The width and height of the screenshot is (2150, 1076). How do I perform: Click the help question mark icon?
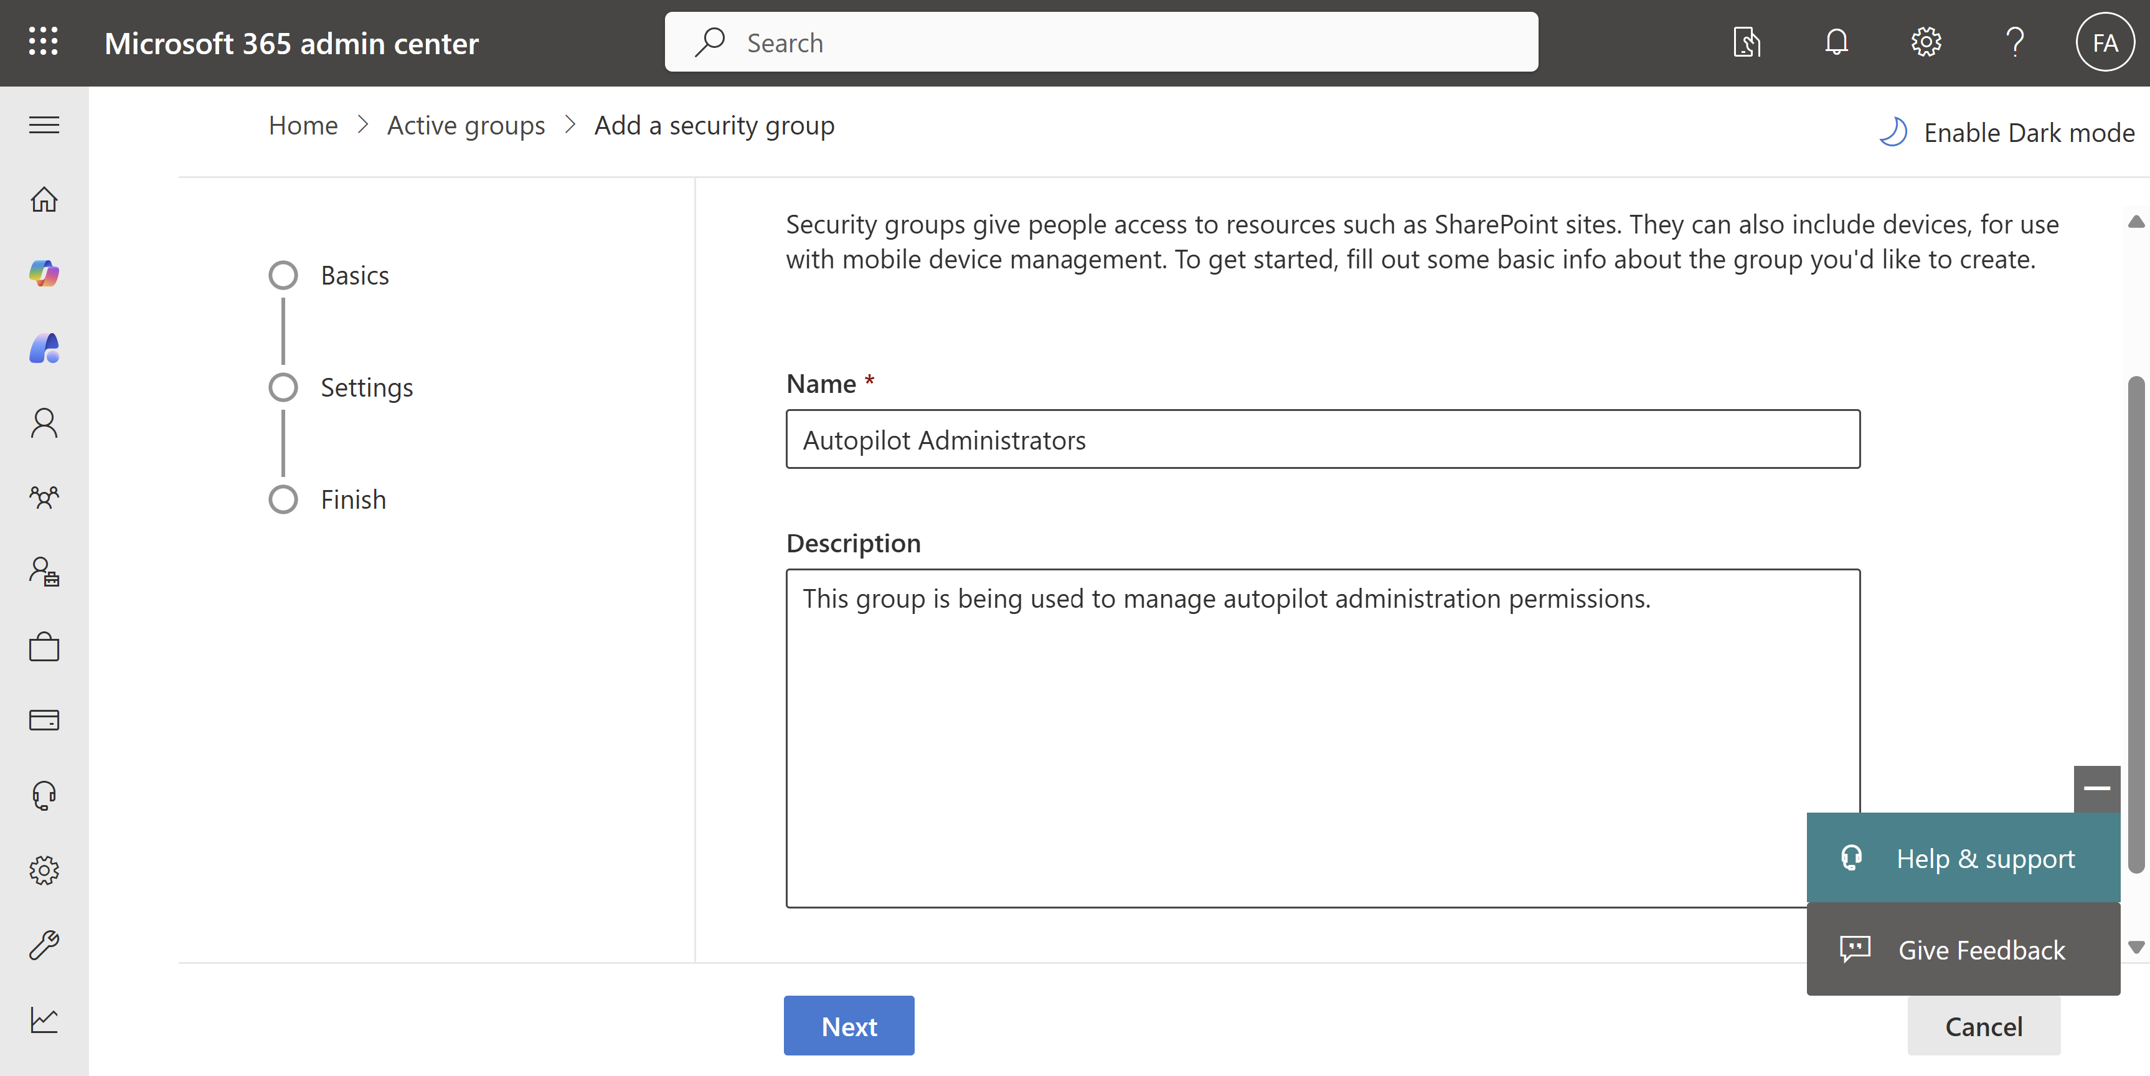coord(2015,42)
